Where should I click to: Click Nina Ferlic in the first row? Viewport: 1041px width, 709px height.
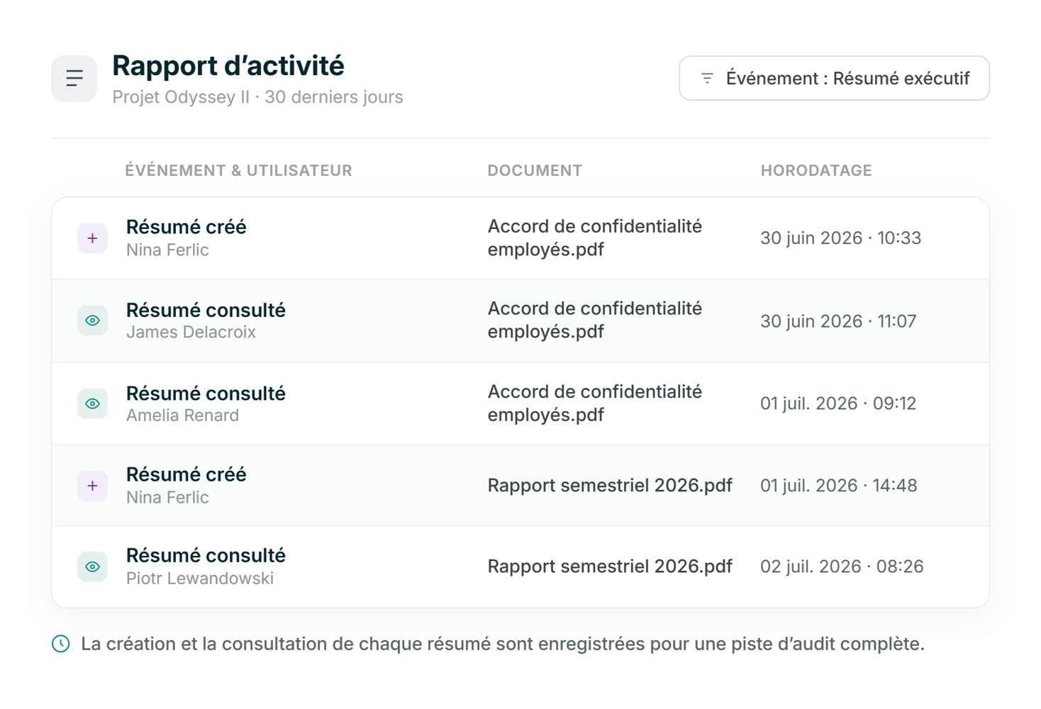click(167, 250)
